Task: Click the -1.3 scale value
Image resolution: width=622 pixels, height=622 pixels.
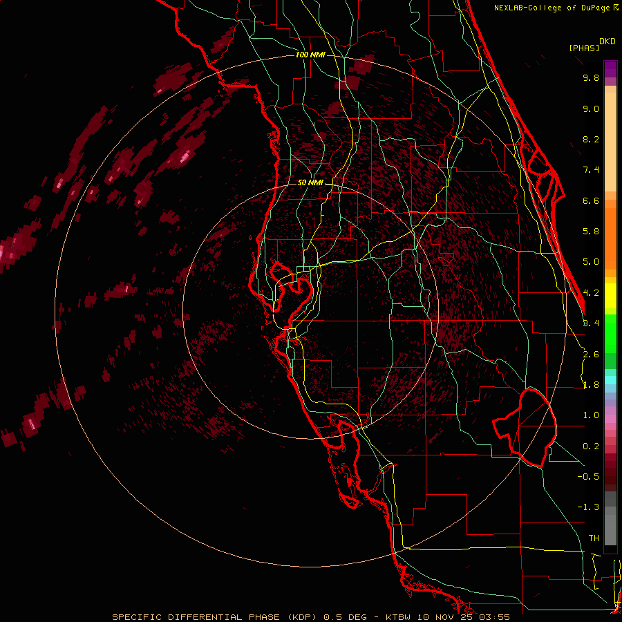Action: point(588,507)
